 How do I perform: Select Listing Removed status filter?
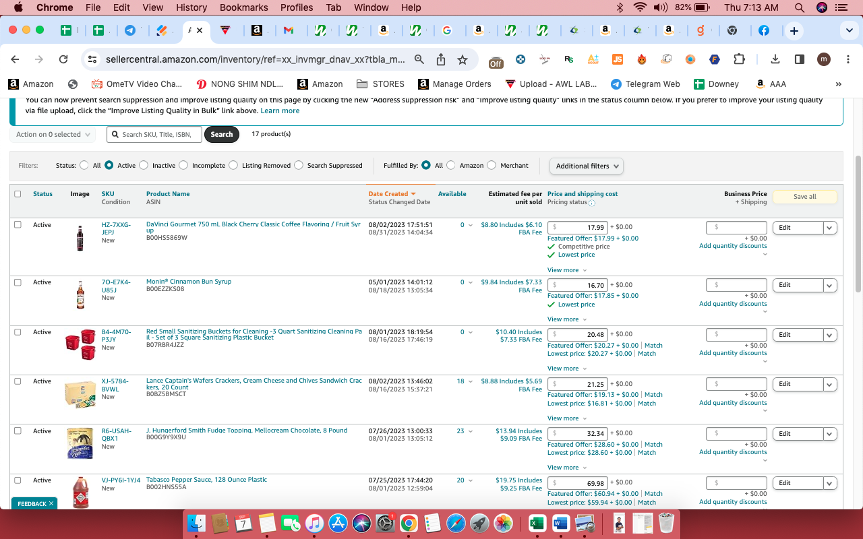pos(233,165)
